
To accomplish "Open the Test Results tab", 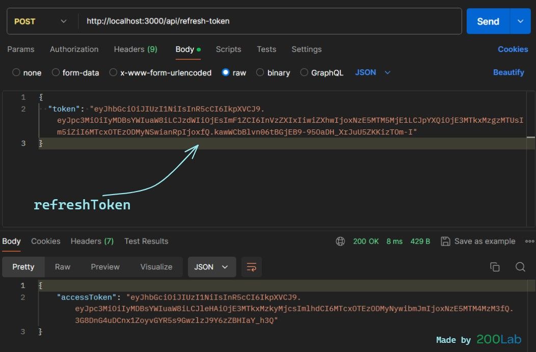I will [146, 241].
